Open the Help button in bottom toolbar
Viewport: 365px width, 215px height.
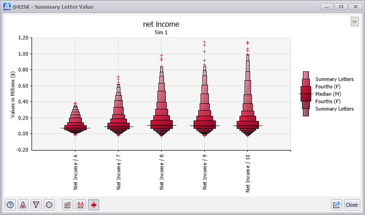pyautogui.click(x=10, y=204)
